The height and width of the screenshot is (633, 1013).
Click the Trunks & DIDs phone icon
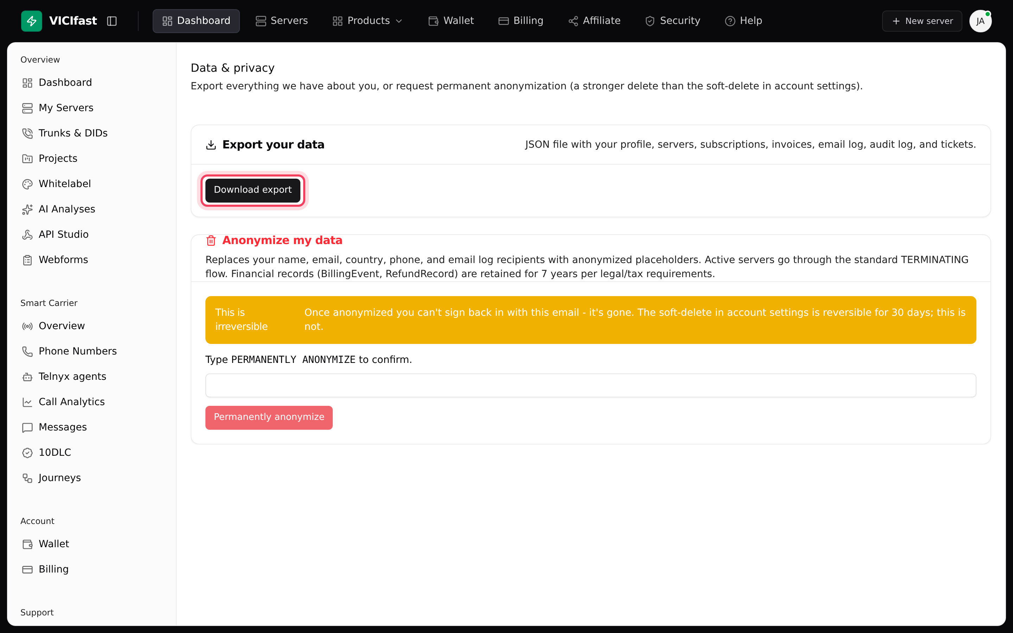click(27, 133)
